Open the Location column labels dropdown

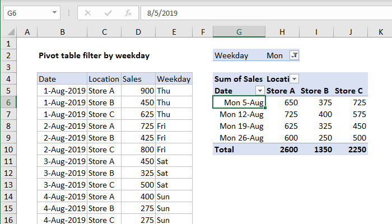(294, 79)
